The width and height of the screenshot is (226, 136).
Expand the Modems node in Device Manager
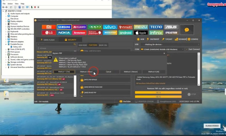pyautogui.click(x=6, y=36)
